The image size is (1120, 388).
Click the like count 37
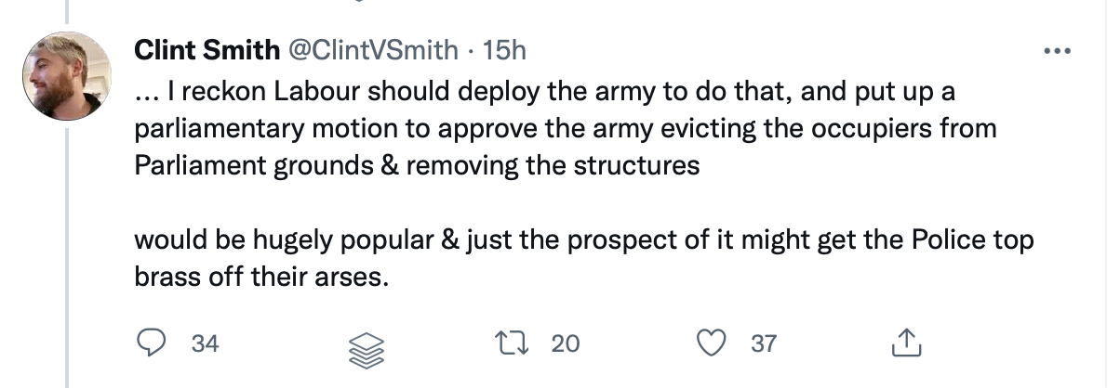763,343
